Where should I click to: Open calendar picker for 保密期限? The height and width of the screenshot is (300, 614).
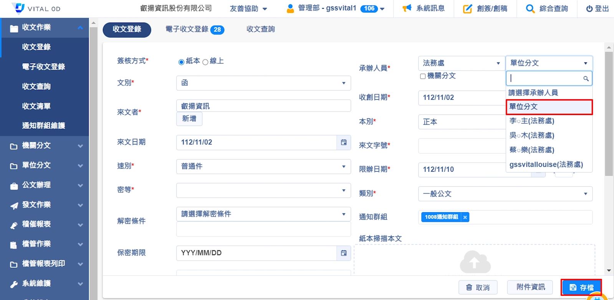tap(344, 253)
